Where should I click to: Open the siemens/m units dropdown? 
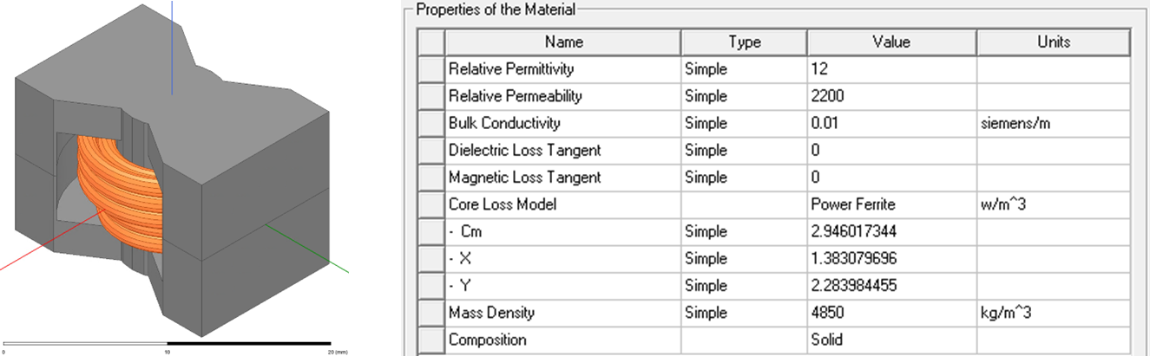pyautogui.click(x=1053, y=123)
